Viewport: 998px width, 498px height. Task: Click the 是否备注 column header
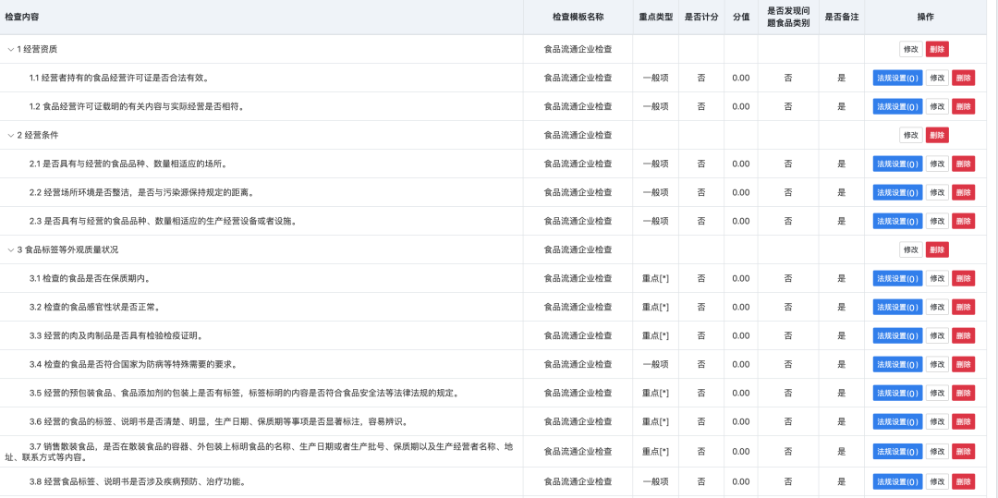click(x=842, y=18)
